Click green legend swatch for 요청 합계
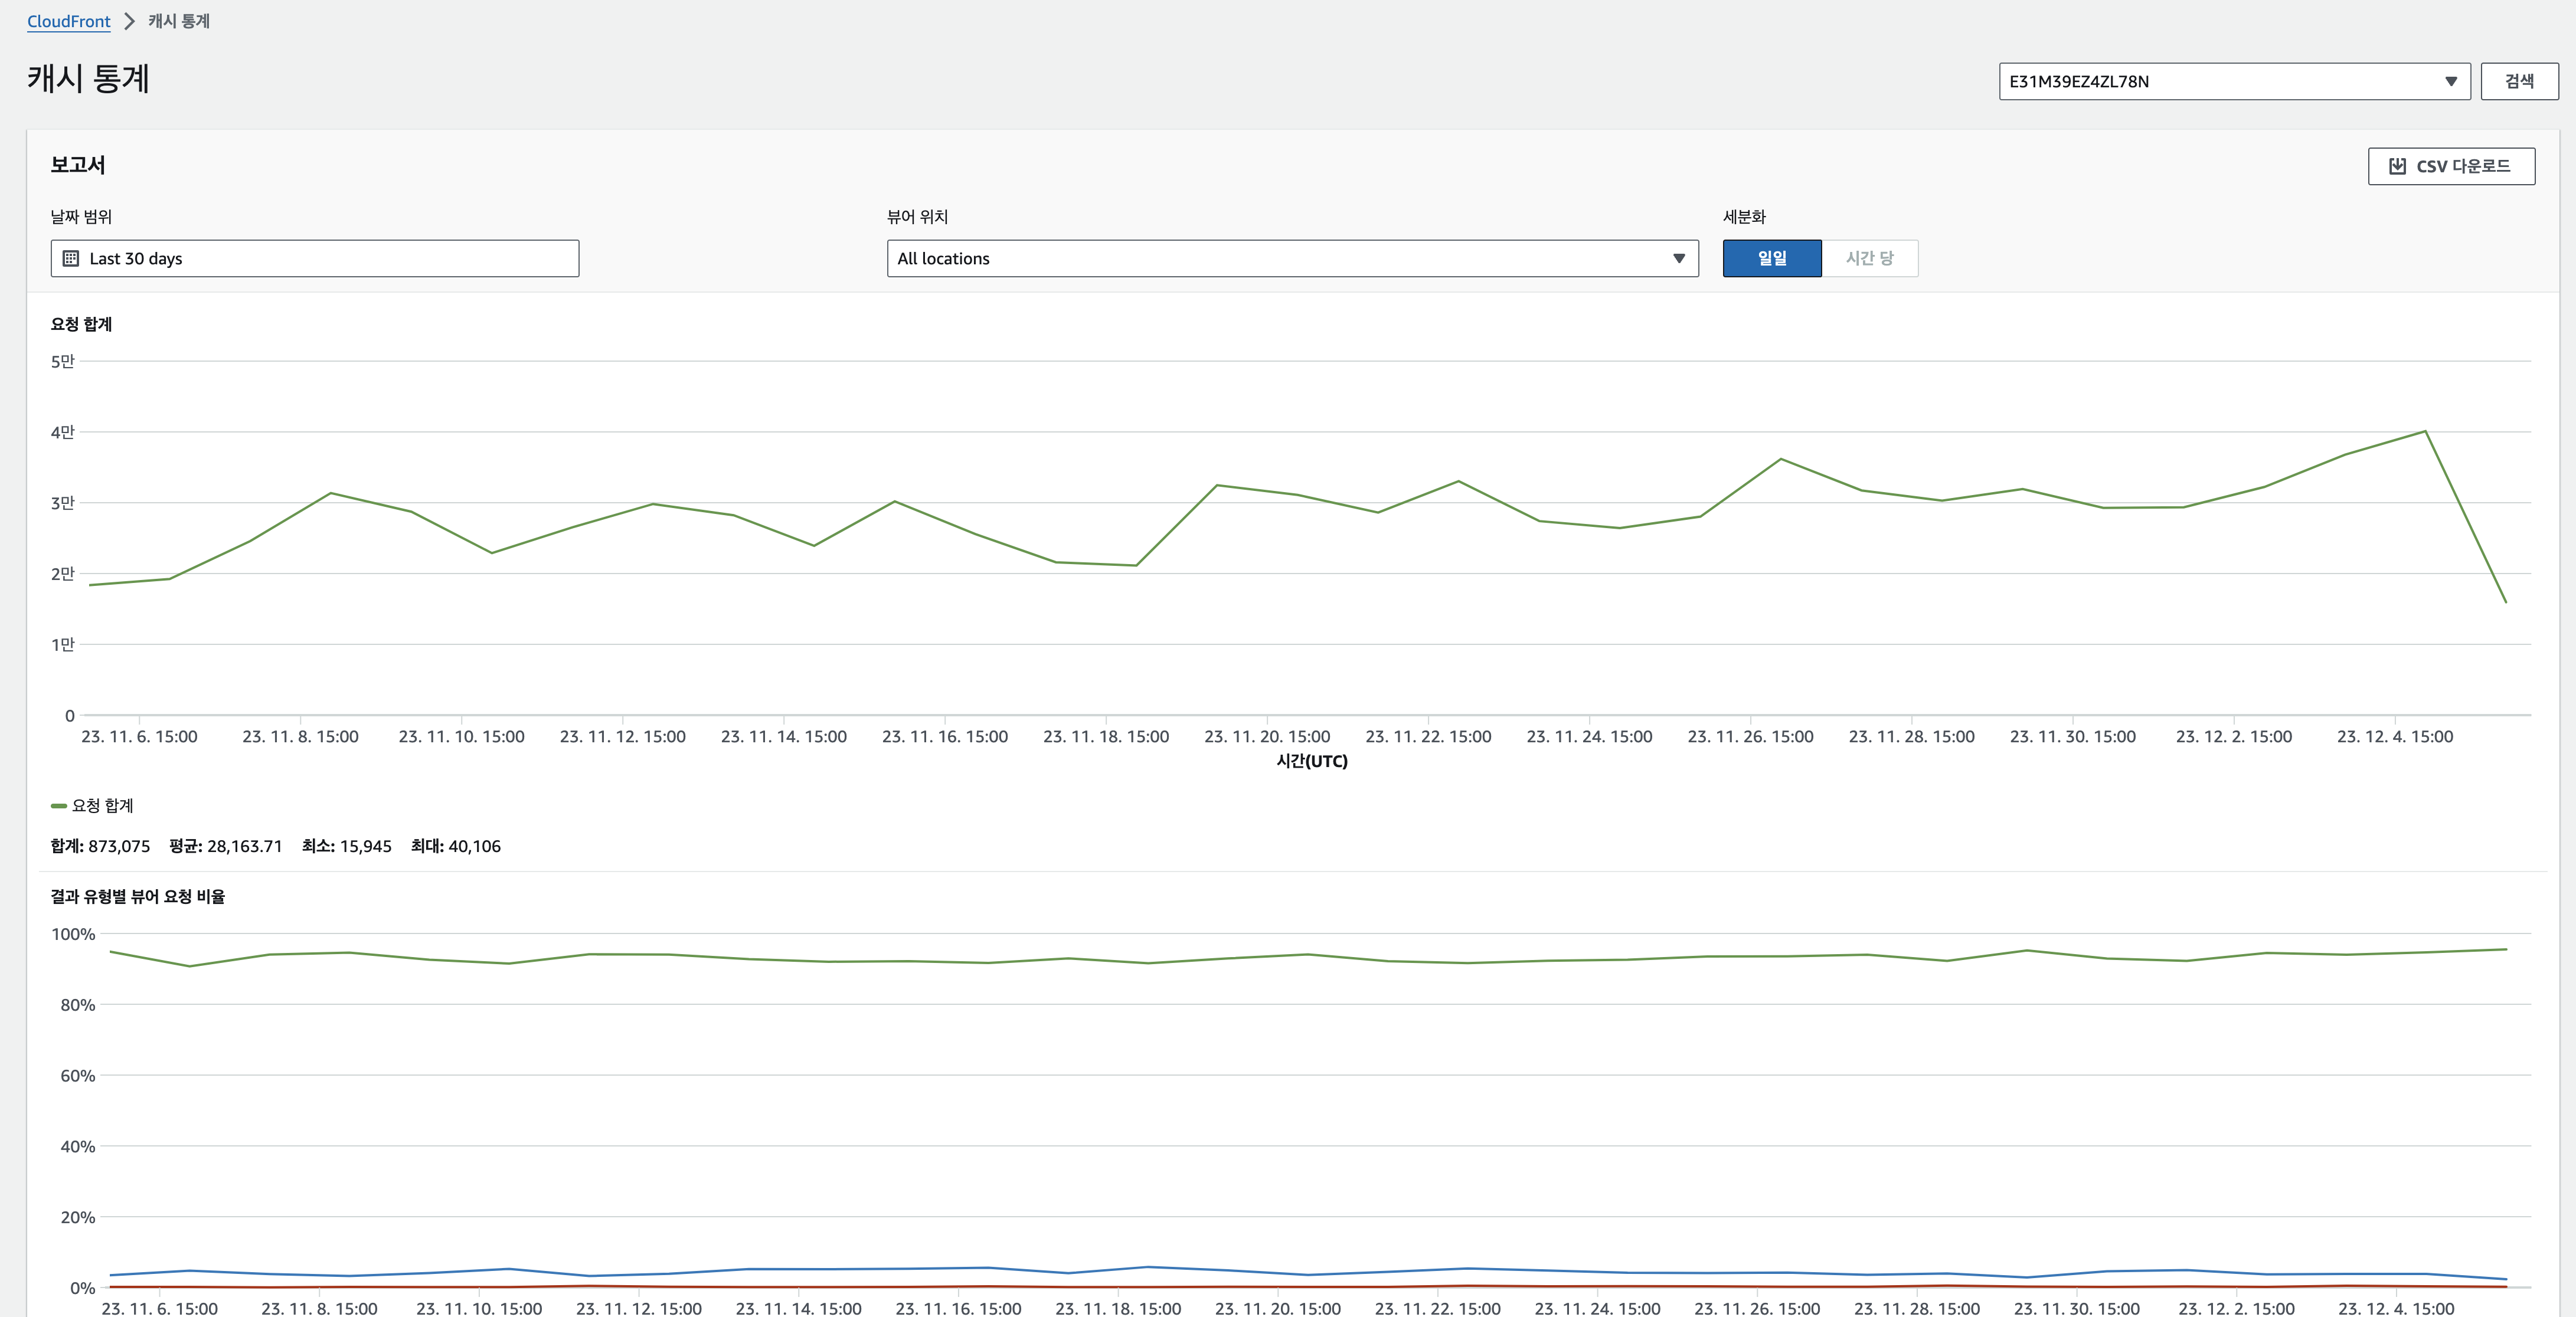Image resolution: width=2576 pixels, height=1317 pixels. coord(58,805)
